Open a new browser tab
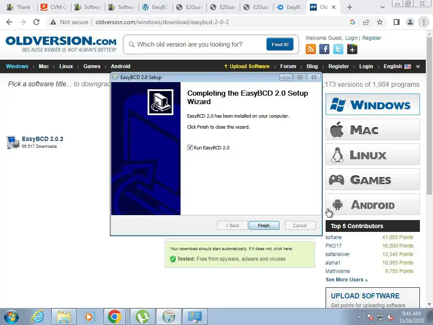433x325 pixels. click(350, 7)
